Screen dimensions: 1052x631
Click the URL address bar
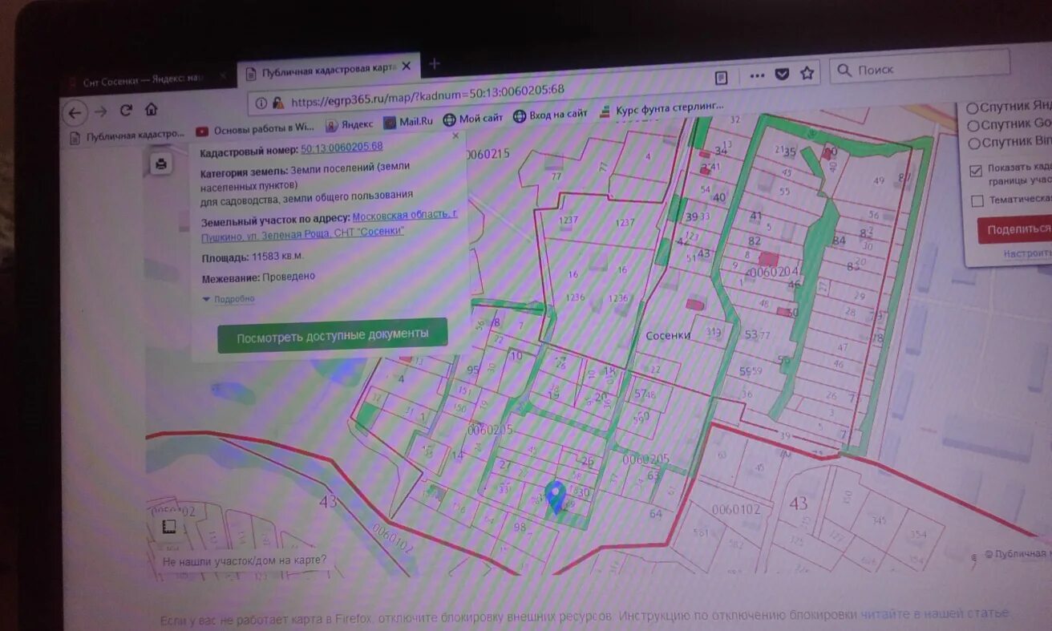[481, 93]
